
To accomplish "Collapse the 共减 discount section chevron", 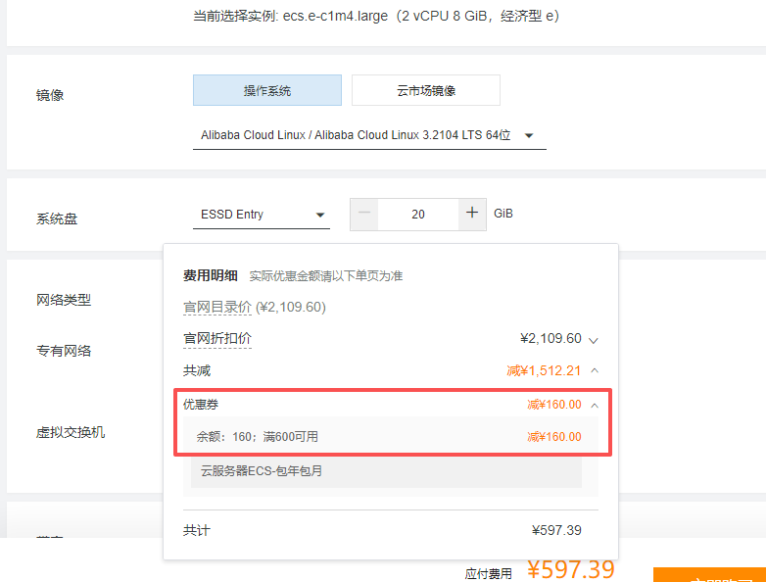I will 595,370.
